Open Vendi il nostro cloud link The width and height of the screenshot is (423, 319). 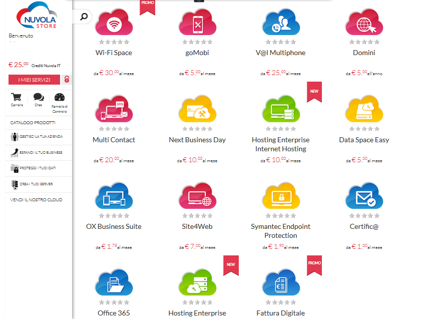36,200
